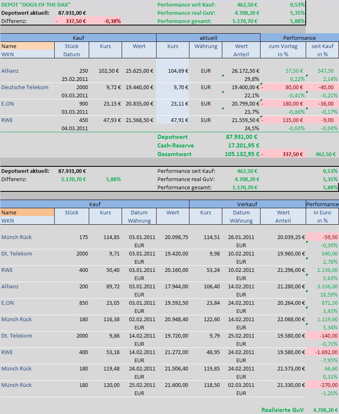This screenshot has height=414, width=339.
Task: Click the Münch Rück Kurs 114,85 cell
Action: [105, 237]
